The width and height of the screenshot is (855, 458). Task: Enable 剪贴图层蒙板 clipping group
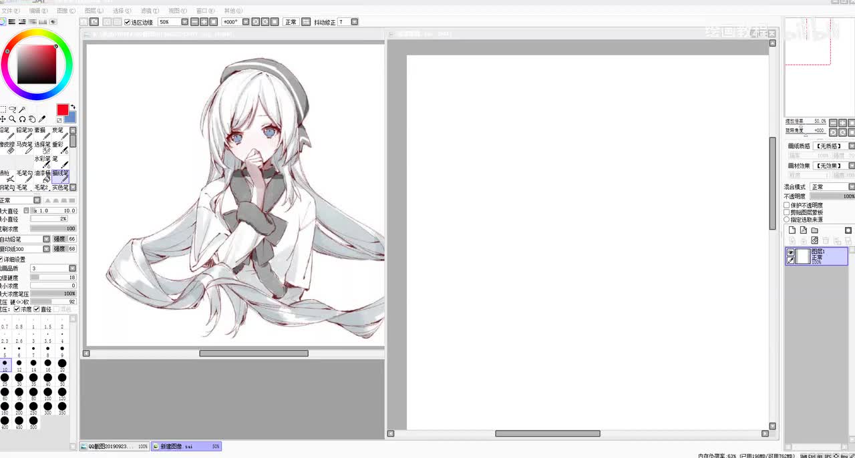point(787,212)
